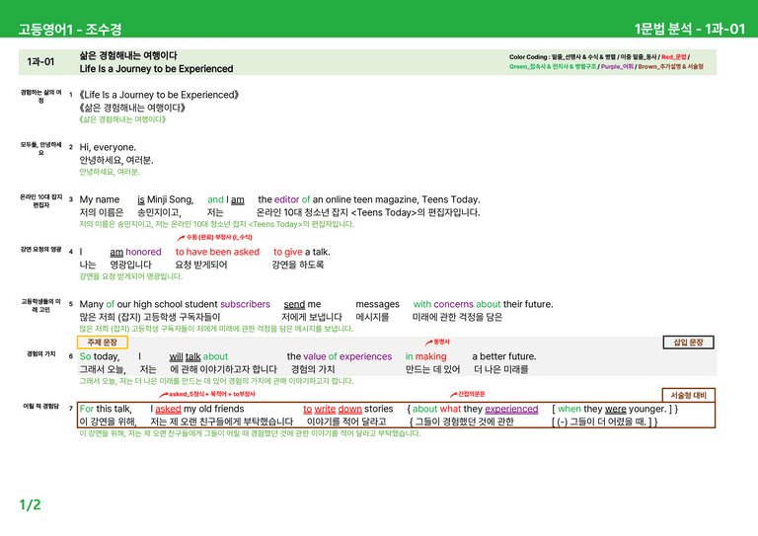The width and height of the screenshot is (758, 536).
Task: Click the 1과-01 lesson code cell
Action: (40, 62)
